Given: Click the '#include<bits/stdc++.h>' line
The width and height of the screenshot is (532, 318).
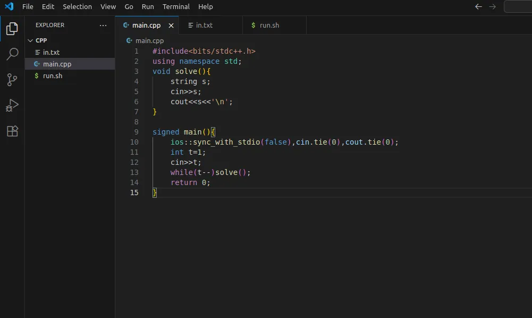Looking at the screenshot, I should click(x=204, y=51).
